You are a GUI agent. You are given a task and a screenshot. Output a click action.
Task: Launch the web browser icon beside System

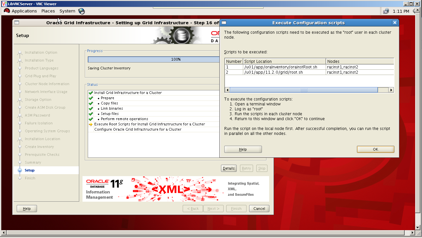point(82,11)
